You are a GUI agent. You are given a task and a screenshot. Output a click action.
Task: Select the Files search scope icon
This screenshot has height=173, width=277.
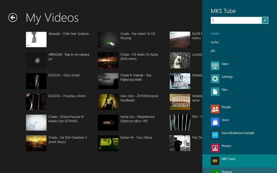(215, 92)
